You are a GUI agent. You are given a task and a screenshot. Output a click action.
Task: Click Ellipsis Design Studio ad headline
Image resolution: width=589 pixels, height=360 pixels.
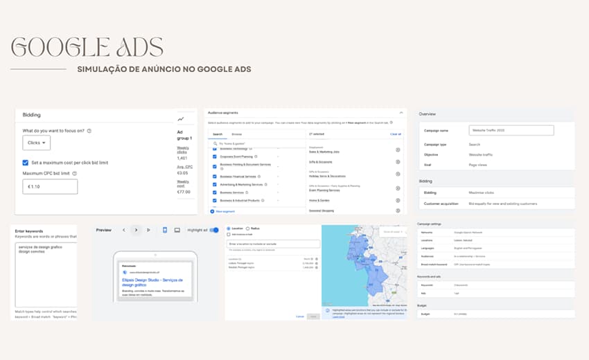152,282
